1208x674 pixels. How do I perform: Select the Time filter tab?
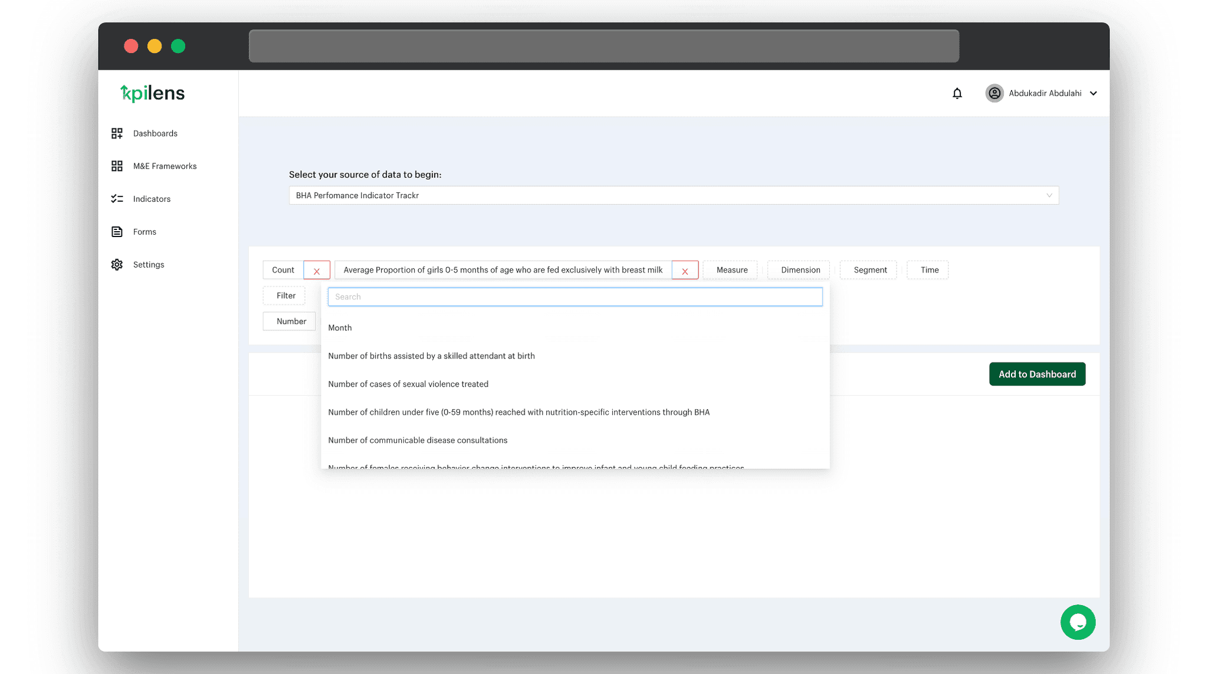pyautogui.click(x=929, y=269)
